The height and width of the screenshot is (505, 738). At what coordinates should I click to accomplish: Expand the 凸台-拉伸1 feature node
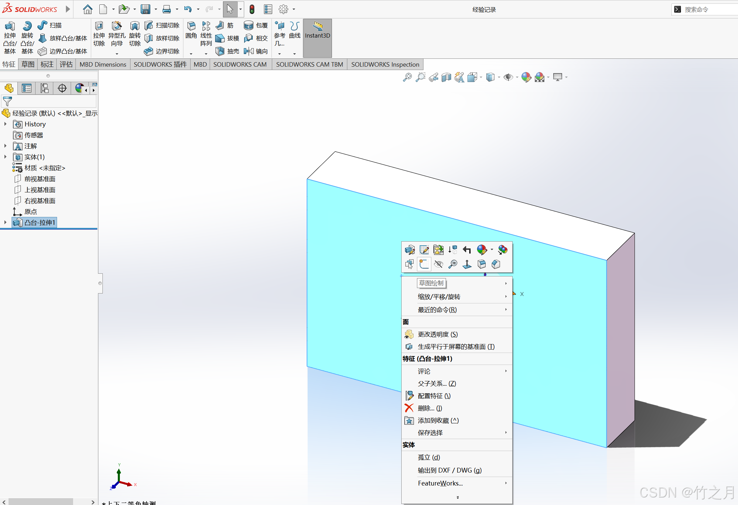click(x=5, y=222)
